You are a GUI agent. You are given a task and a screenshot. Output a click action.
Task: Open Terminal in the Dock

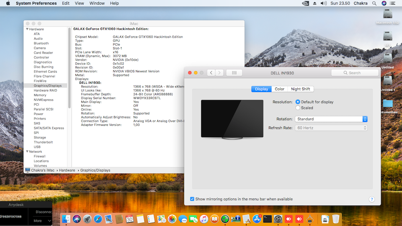coord(268,219)
